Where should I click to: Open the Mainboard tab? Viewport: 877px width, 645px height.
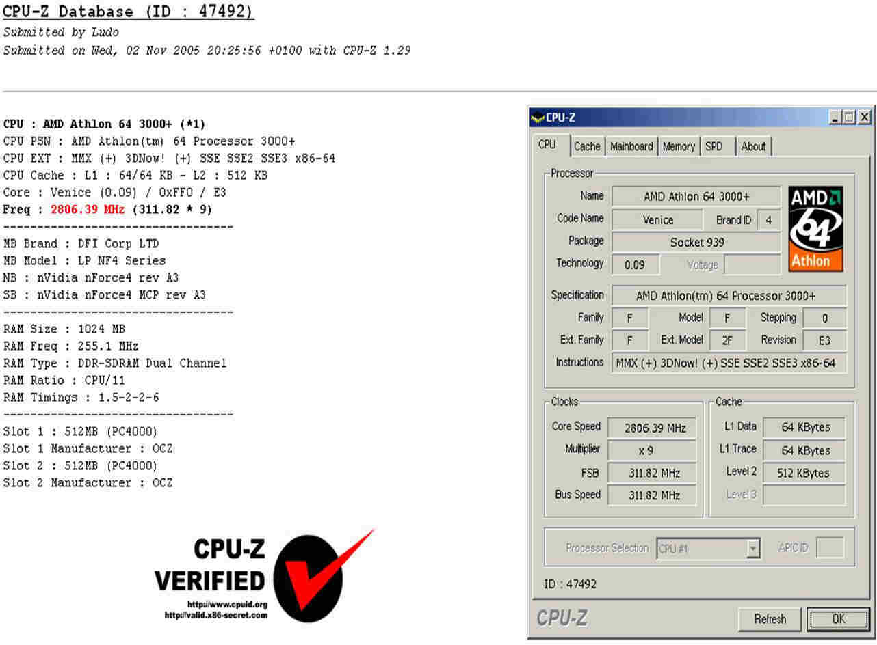point(631,146)
